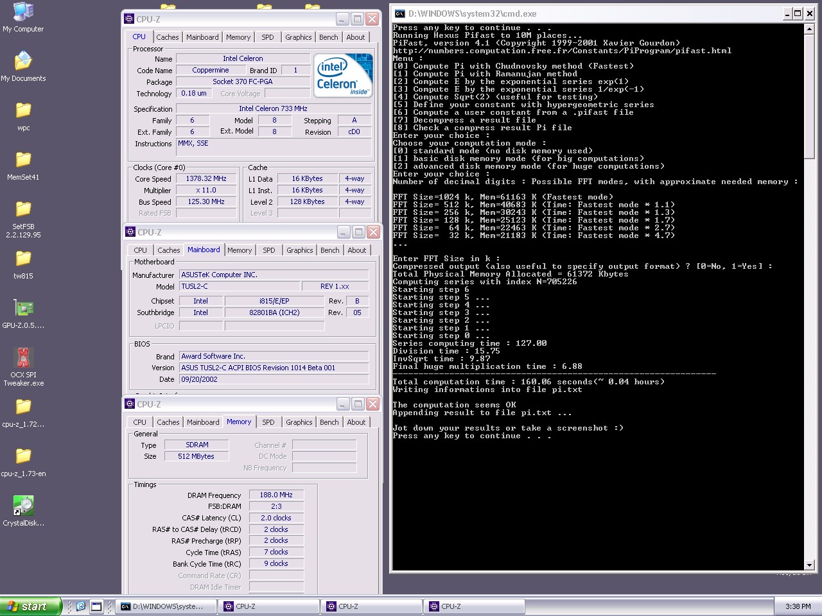
Task: Click the 82801BA (ICH2) southbridge value
Action: click(x=275, y=312)
